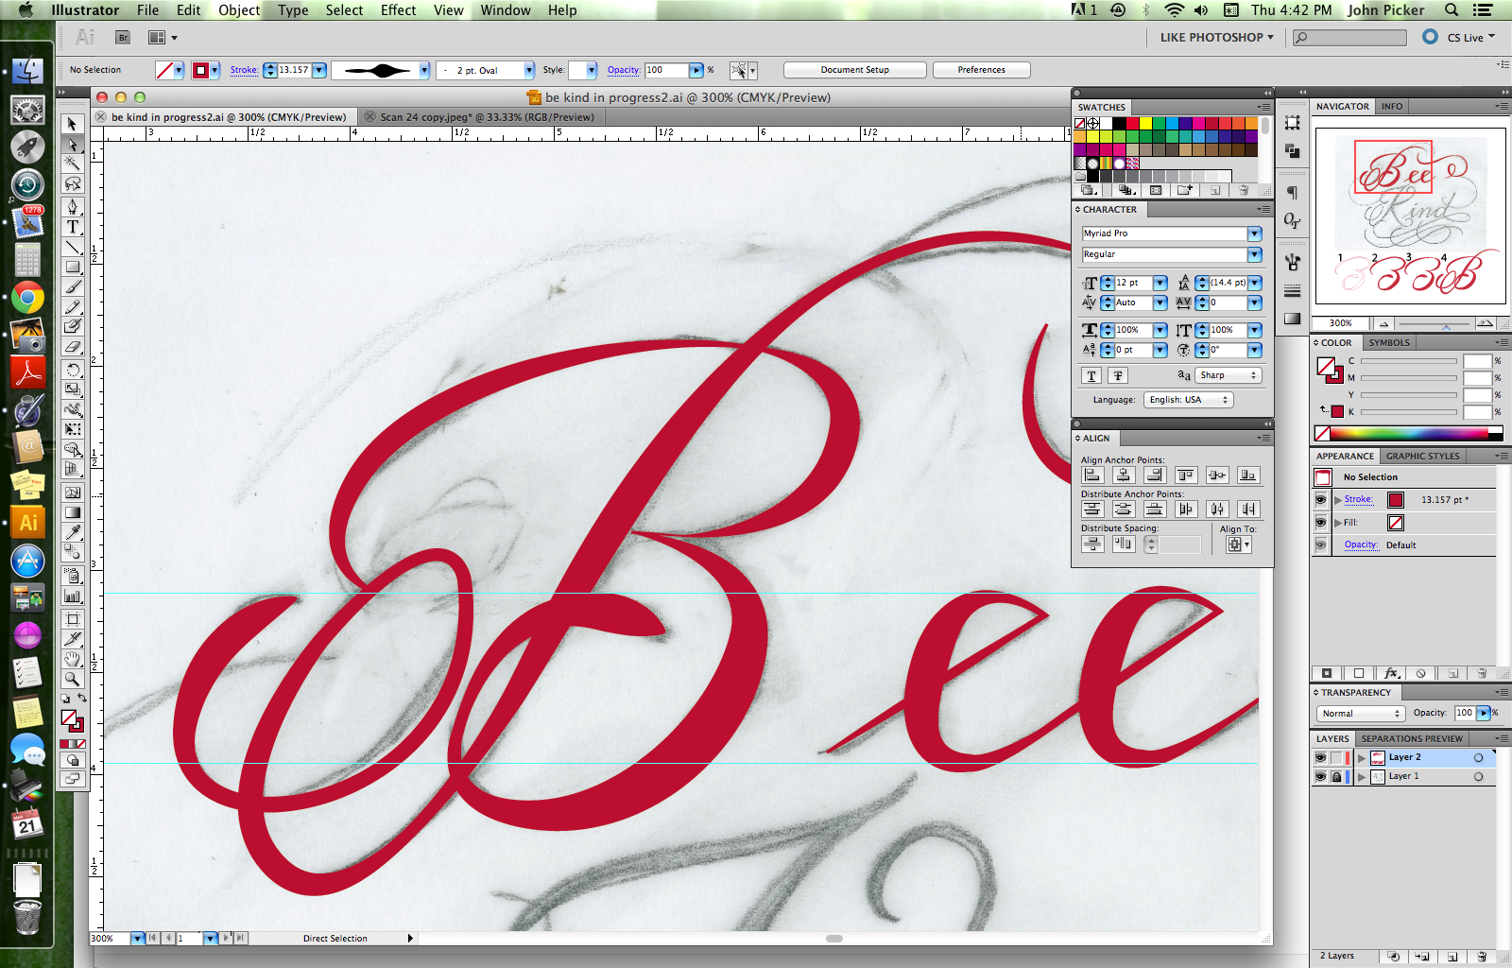Switch to Scan 24 copy.jpeg document tab
This screenshot has width=1512, height=968.
pyautogui.click(x=487, y=117)
